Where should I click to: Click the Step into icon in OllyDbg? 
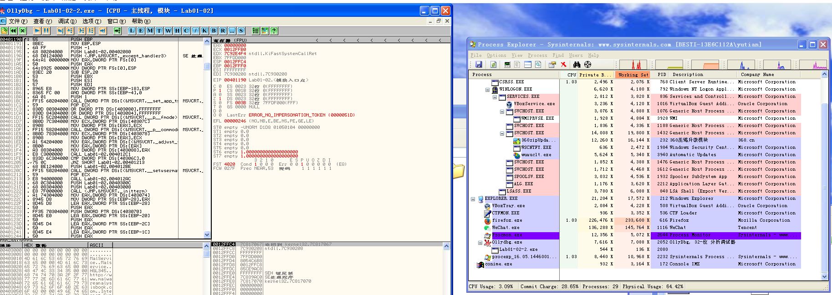coord(61,31)
